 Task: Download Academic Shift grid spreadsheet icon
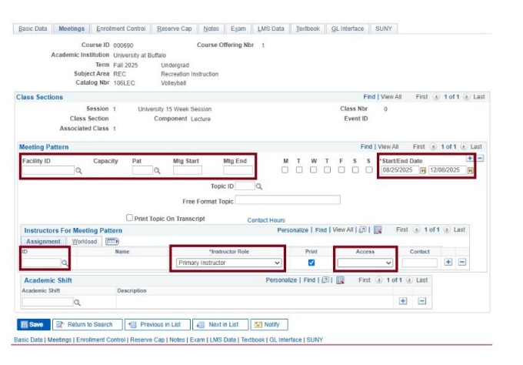coord(340,280)
